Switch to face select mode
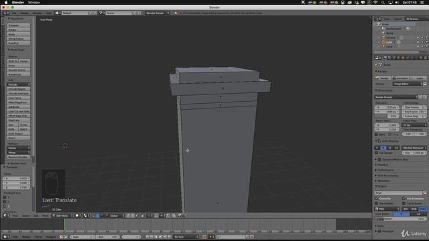Viewport: 429px width, 241px height. tap(137, 216)
